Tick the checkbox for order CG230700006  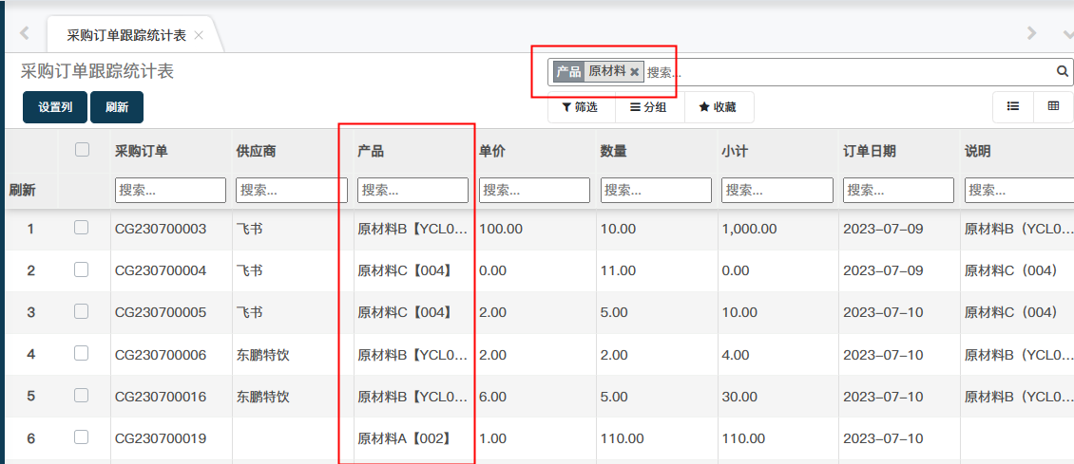coord(82,354)
